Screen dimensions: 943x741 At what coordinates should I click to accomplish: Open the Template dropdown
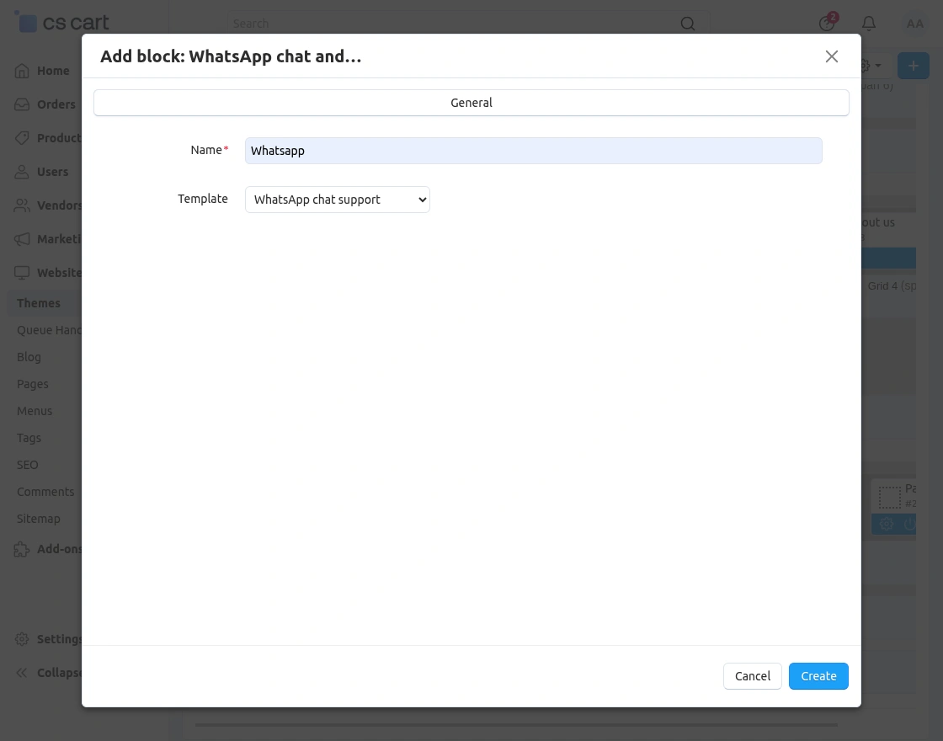(337, 200)
